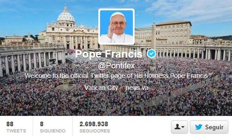Click the crowd in the header photo

pyautogui.click(x=115, y=100)
